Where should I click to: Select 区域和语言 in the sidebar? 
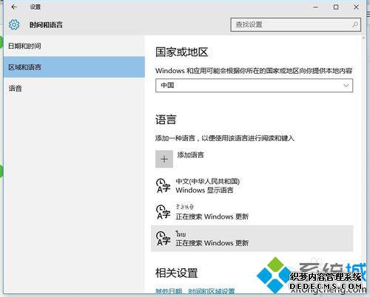[x=74, y=67]
